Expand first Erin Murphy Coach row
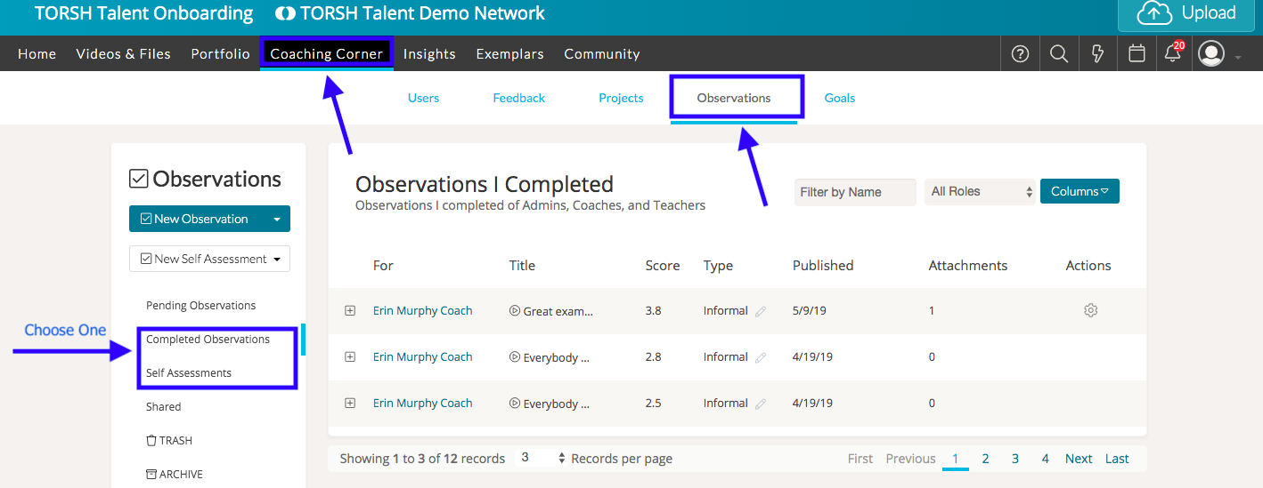The height and width of the screenshot is (488, 1263). 350,310
